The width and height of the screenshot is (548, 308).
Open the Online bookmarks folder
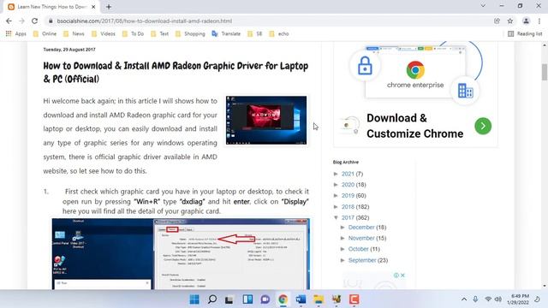click(x=45, y=34)
